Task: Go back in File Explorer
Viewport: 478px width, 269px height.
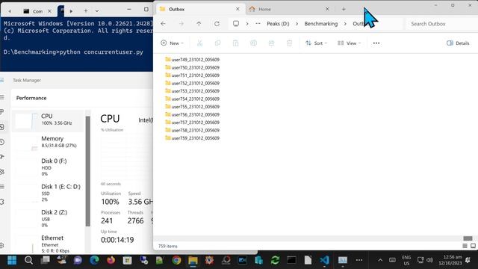Action: [x=163, y=23]
